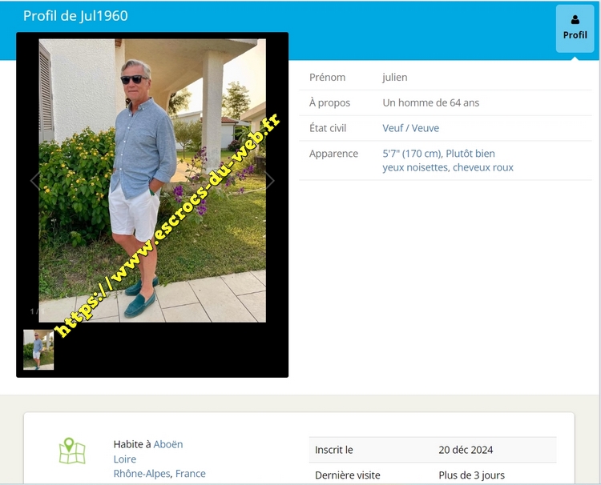Viewport: 601px width, 485px height.
Task: Click the 5'7" (170 cm) height link
Action: [412, 154]
